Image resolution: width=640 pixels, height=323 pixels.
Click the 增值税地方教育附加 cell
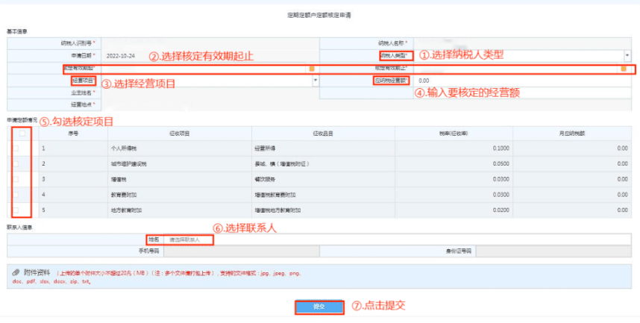coord(323,210)
